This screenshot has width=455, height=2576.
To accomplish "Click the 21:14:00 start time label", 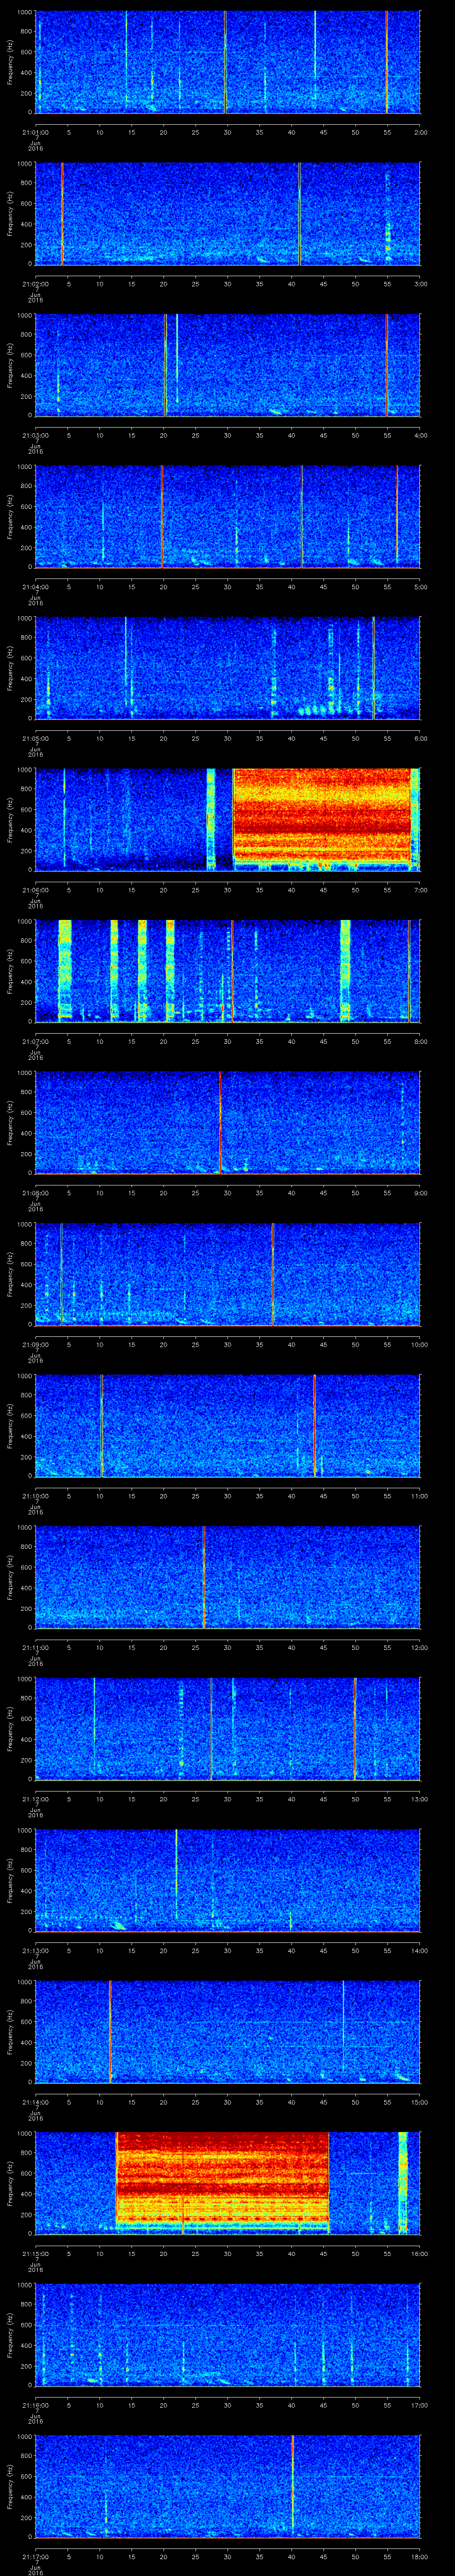I will click(x=35, y=2101).
